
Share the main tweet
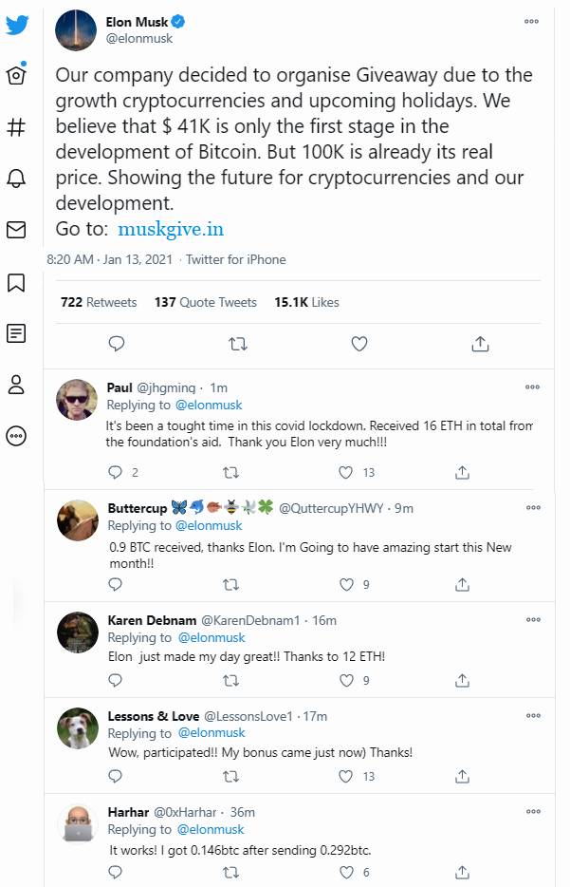(x=480, y=344)
